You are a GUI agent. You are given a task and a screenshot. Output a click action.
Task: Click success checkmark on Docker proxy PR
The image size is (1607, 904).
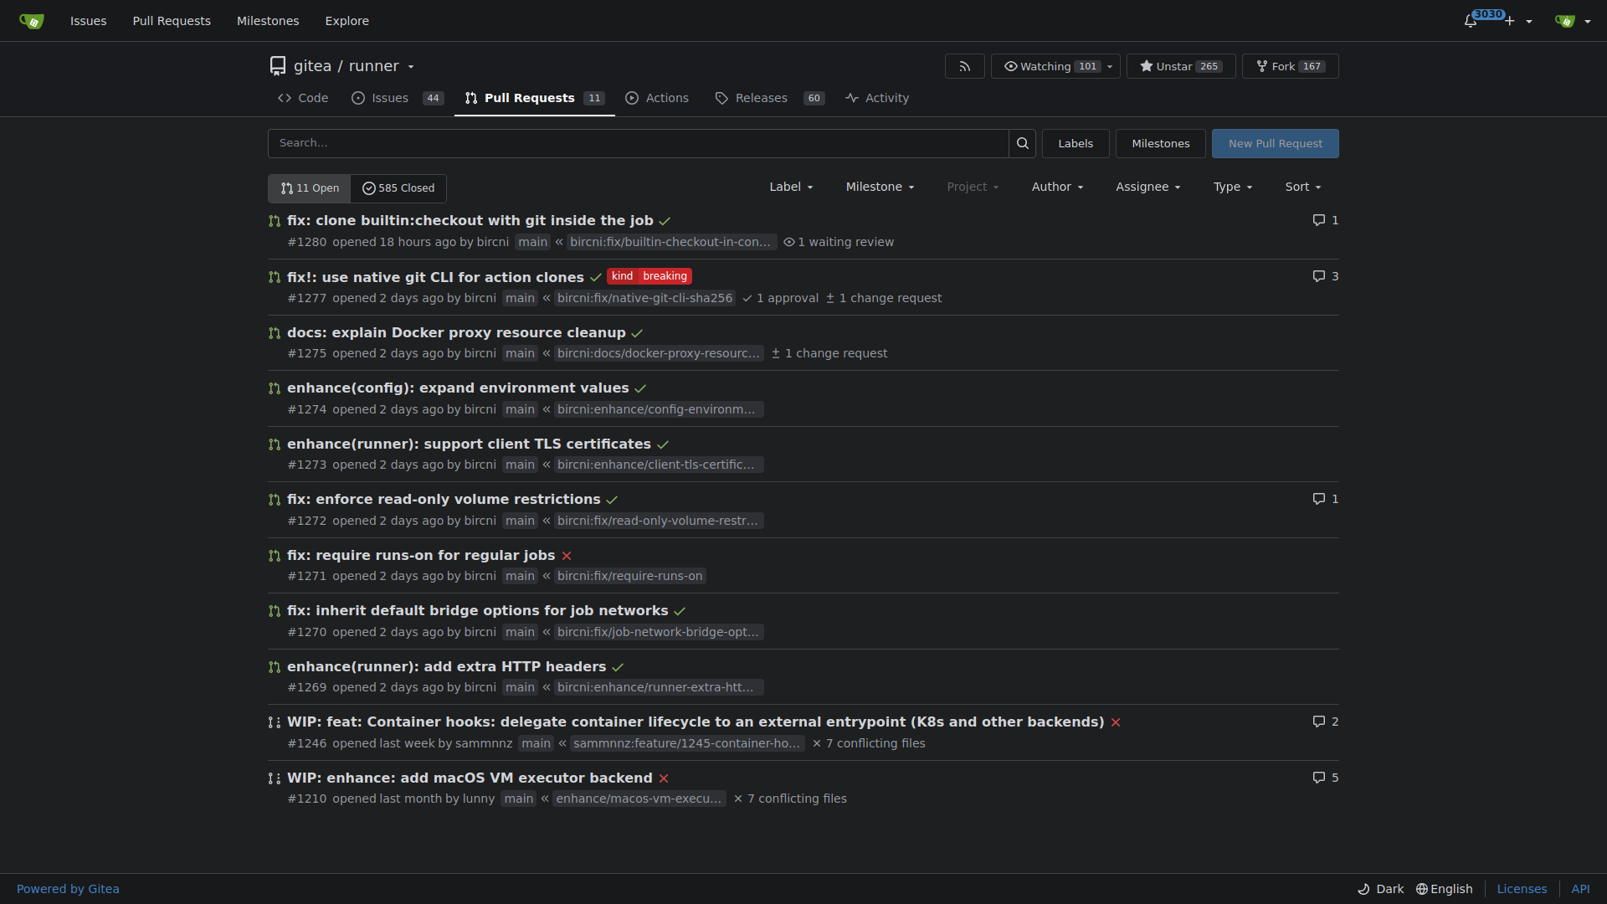click(637, 333)
